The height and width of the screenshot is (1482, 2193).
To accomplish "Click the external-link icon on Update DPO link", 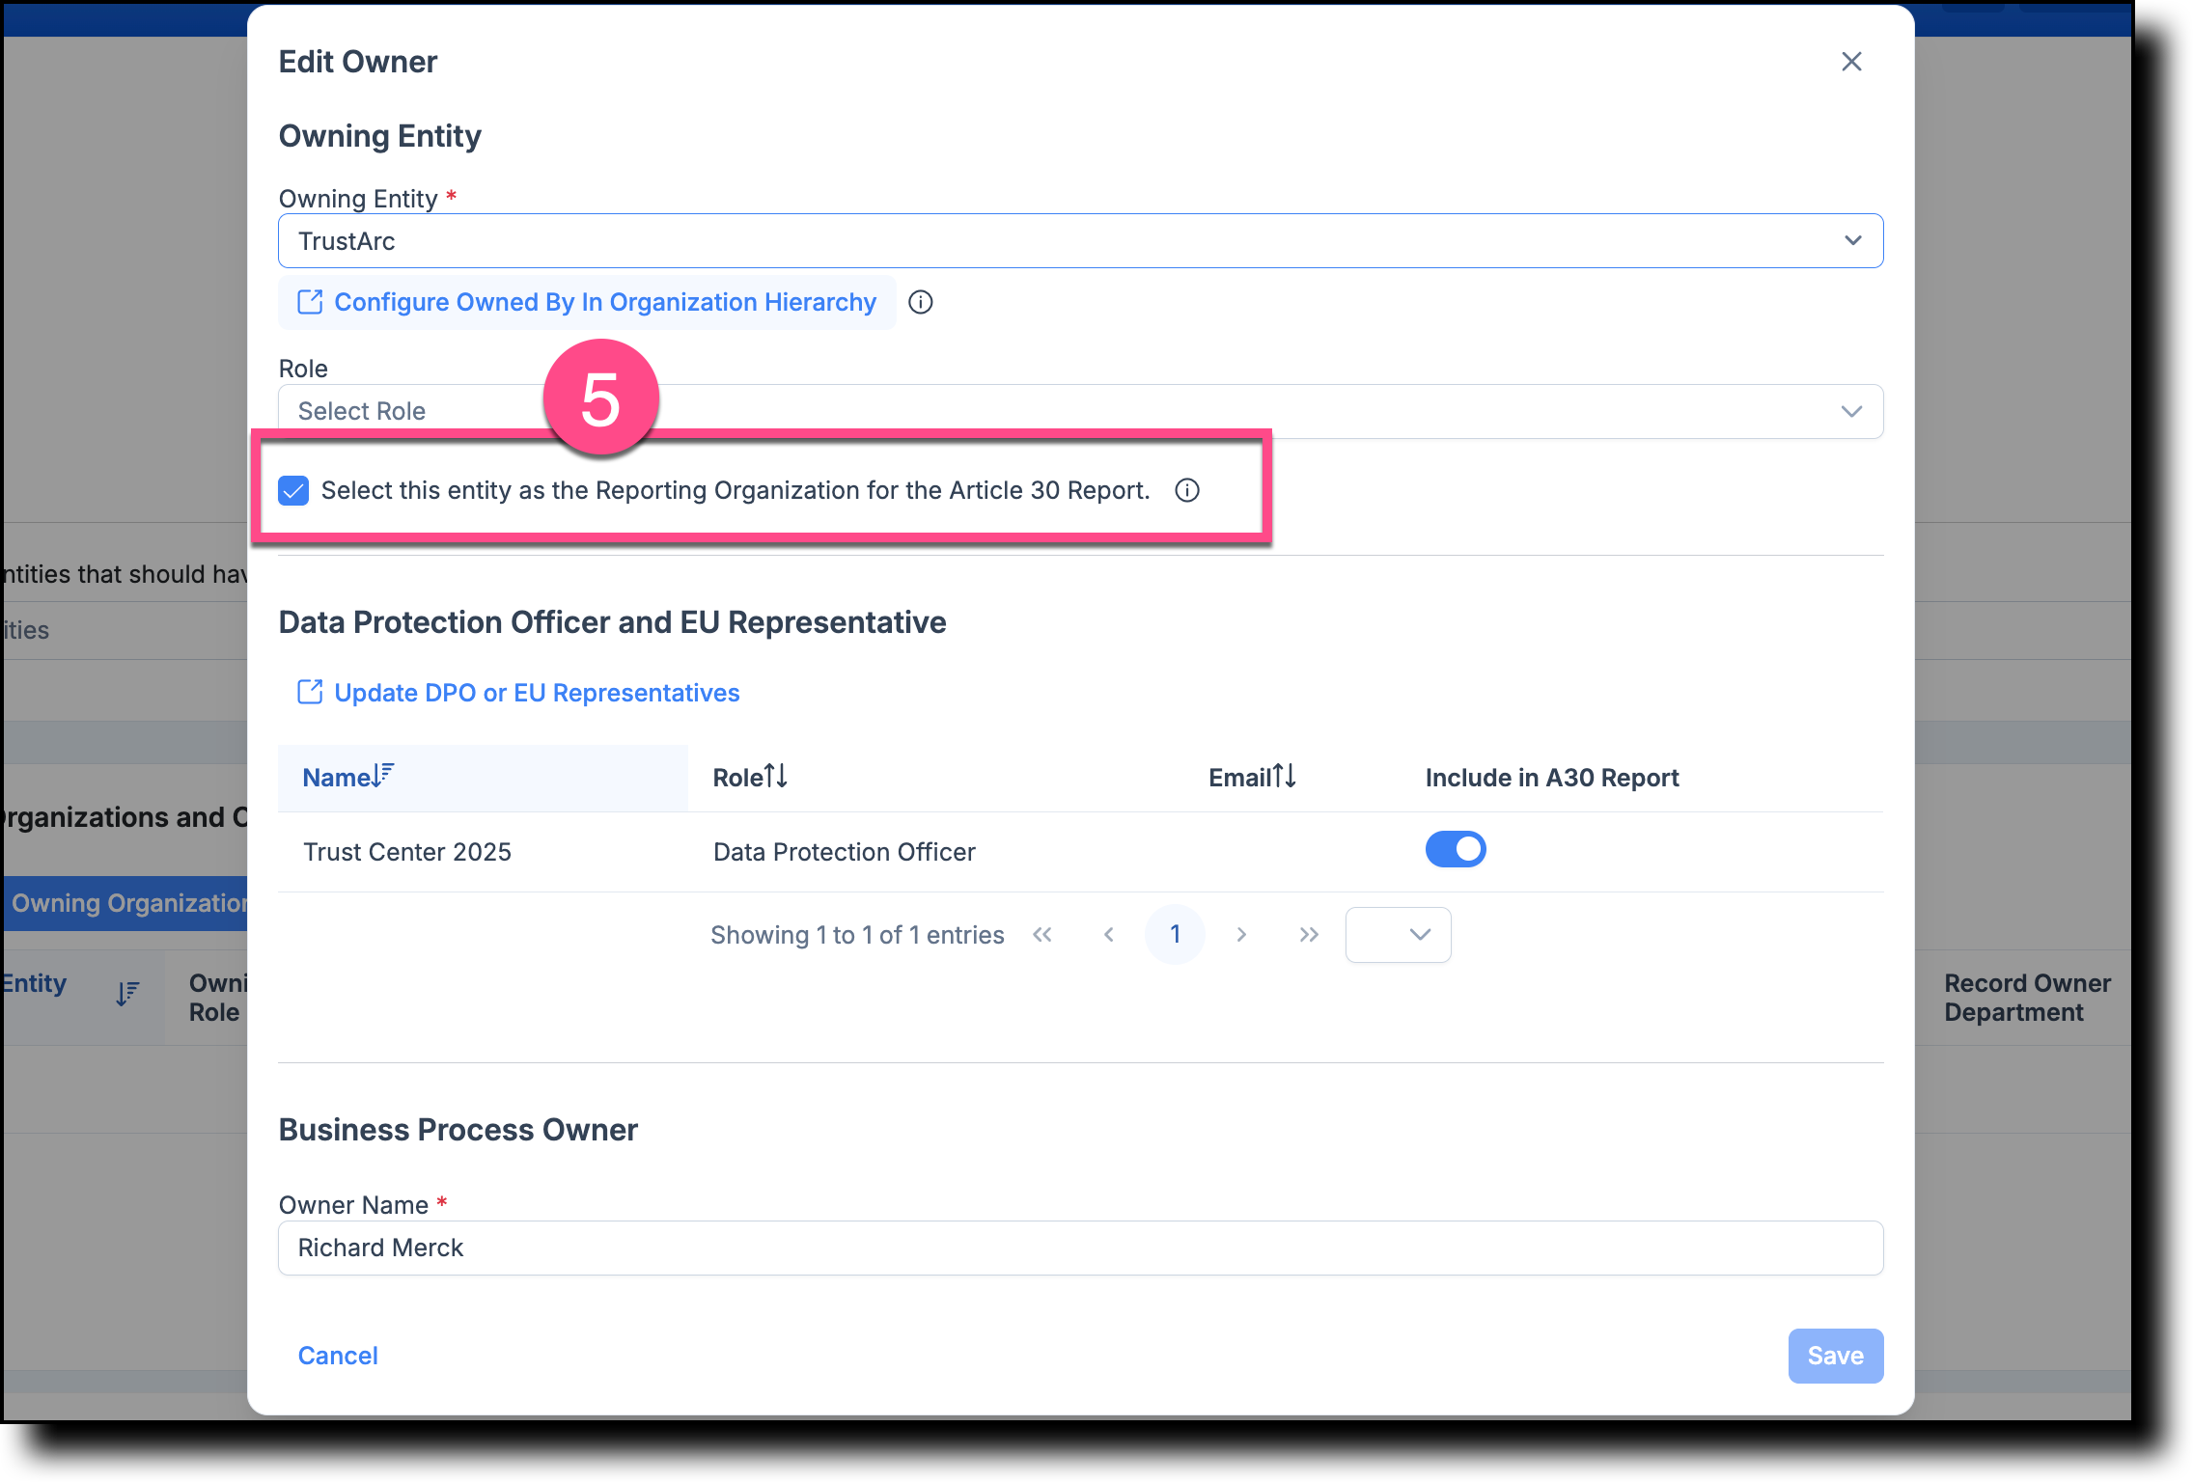I will click(309, 692).
